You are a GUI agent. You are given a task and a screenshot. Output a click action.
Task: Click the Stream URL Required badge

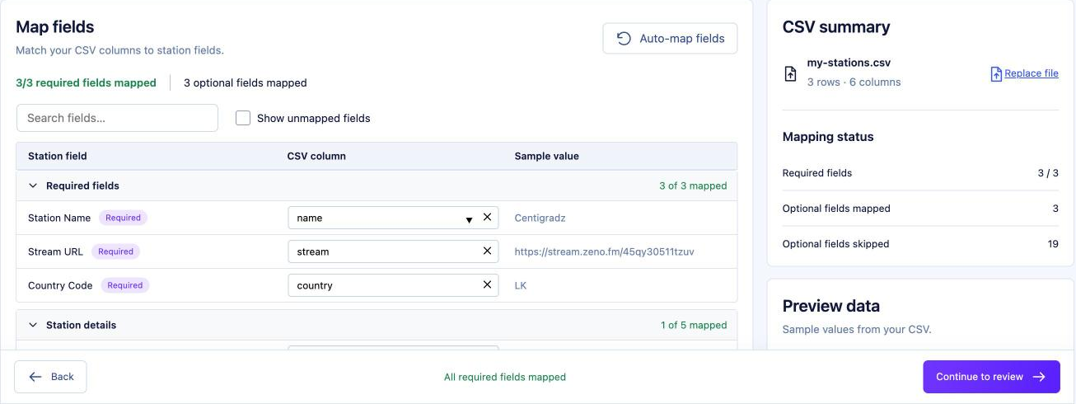[115, 251]
